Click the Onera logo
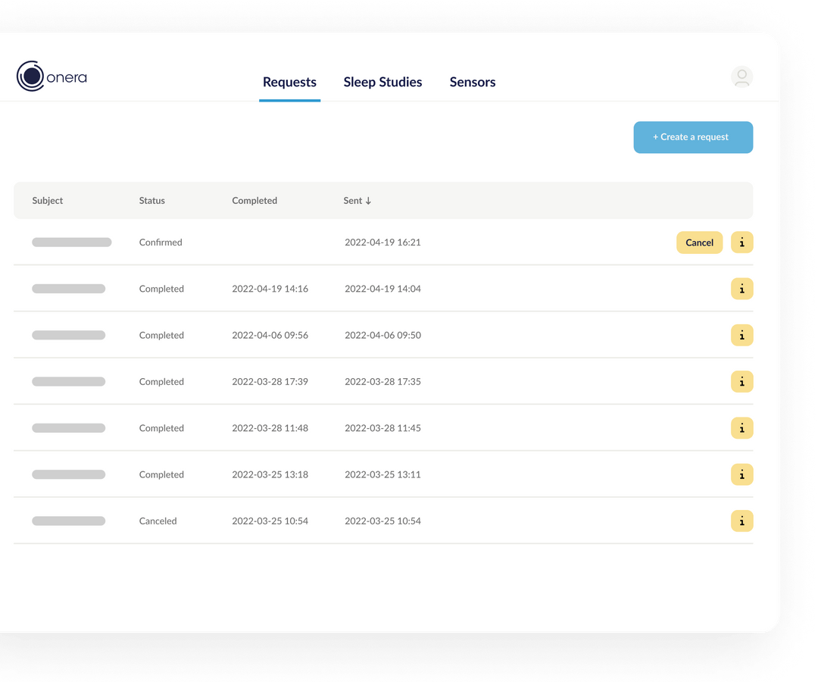Image resolution: width=818 pixels, height=682 pixels. pos(52,77)
